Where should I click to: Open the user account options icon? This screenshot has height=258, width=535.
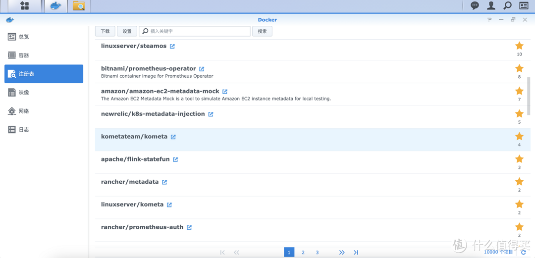coord(491,5)
